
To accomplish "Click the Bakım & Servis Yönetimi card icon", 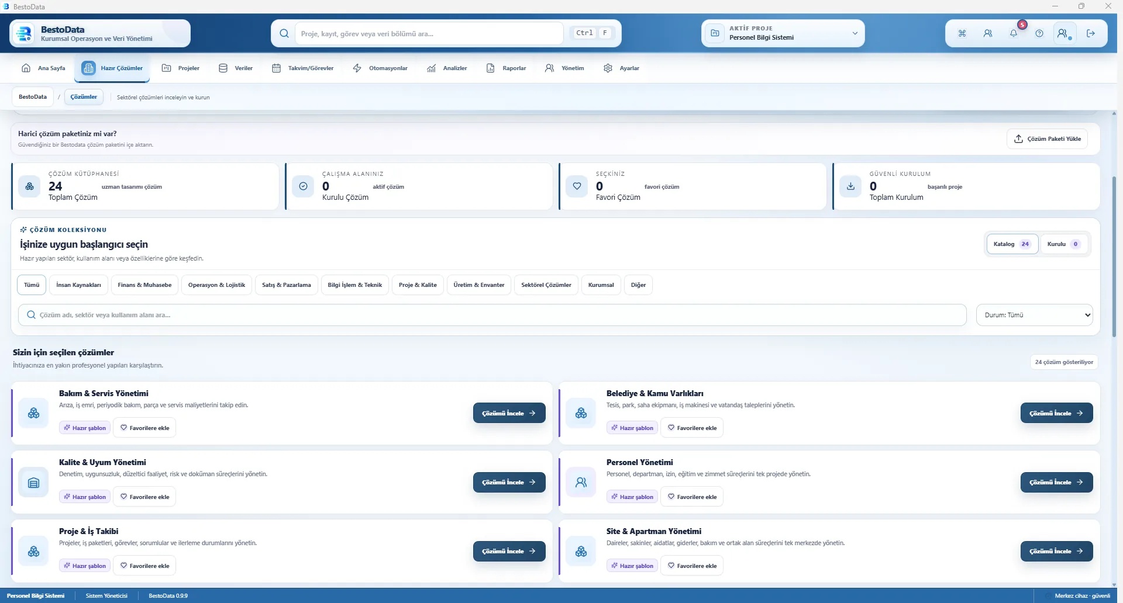I will click(33, 413).
